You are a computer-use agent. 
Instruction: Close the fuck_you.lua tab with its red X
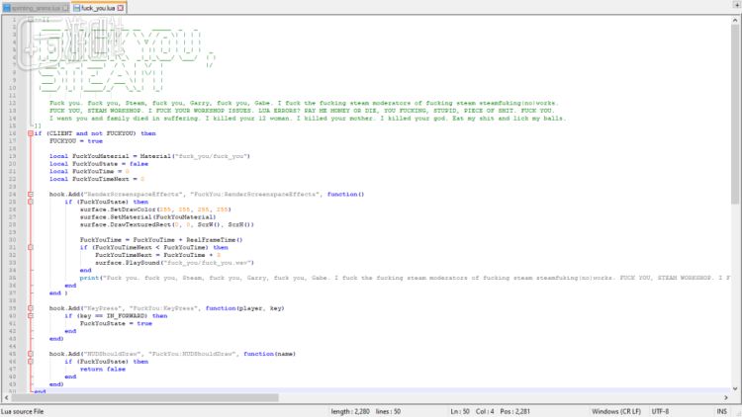(x=121, y=7)
